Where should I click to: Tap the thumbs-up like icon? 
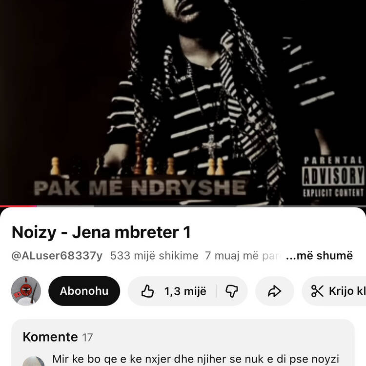[x=147, y=291]
